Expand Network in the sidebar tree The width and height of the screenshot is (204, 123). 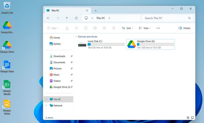point(46,106)
